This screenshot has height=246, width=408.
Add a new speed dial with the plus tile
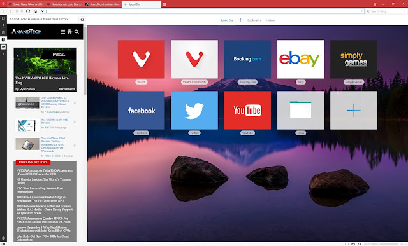click(354, 110)
